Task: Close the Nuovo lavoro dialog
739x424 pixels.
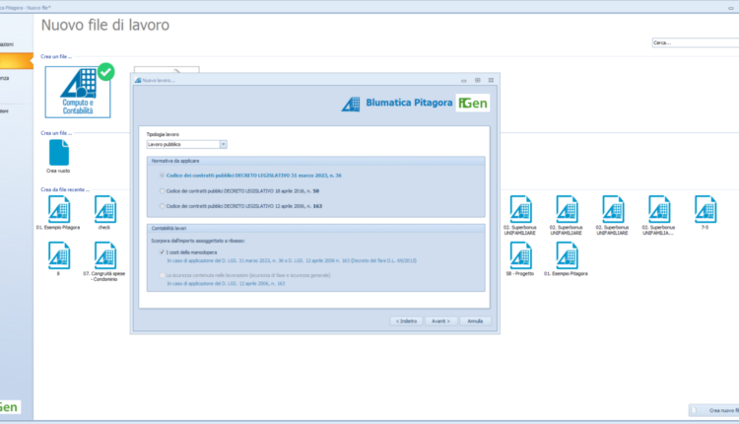Action: coord(491,80)
